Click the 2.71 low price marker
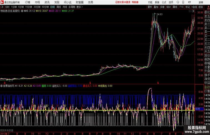Viewport: 210px width, 135px height. point(11,80)
